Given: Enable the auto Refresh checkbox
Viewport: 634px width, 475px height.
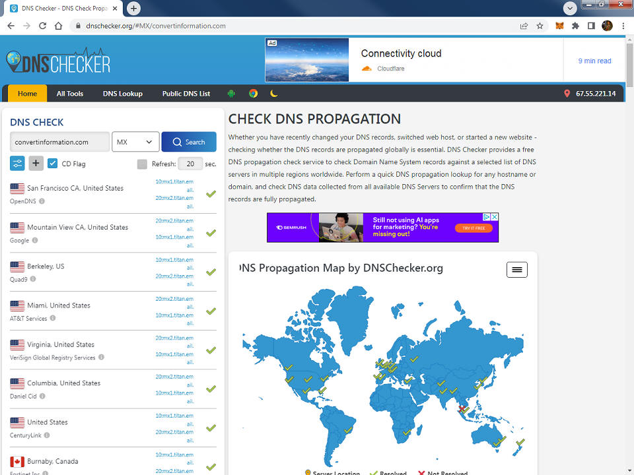Looking at the screenshot, I should (142, 164).
